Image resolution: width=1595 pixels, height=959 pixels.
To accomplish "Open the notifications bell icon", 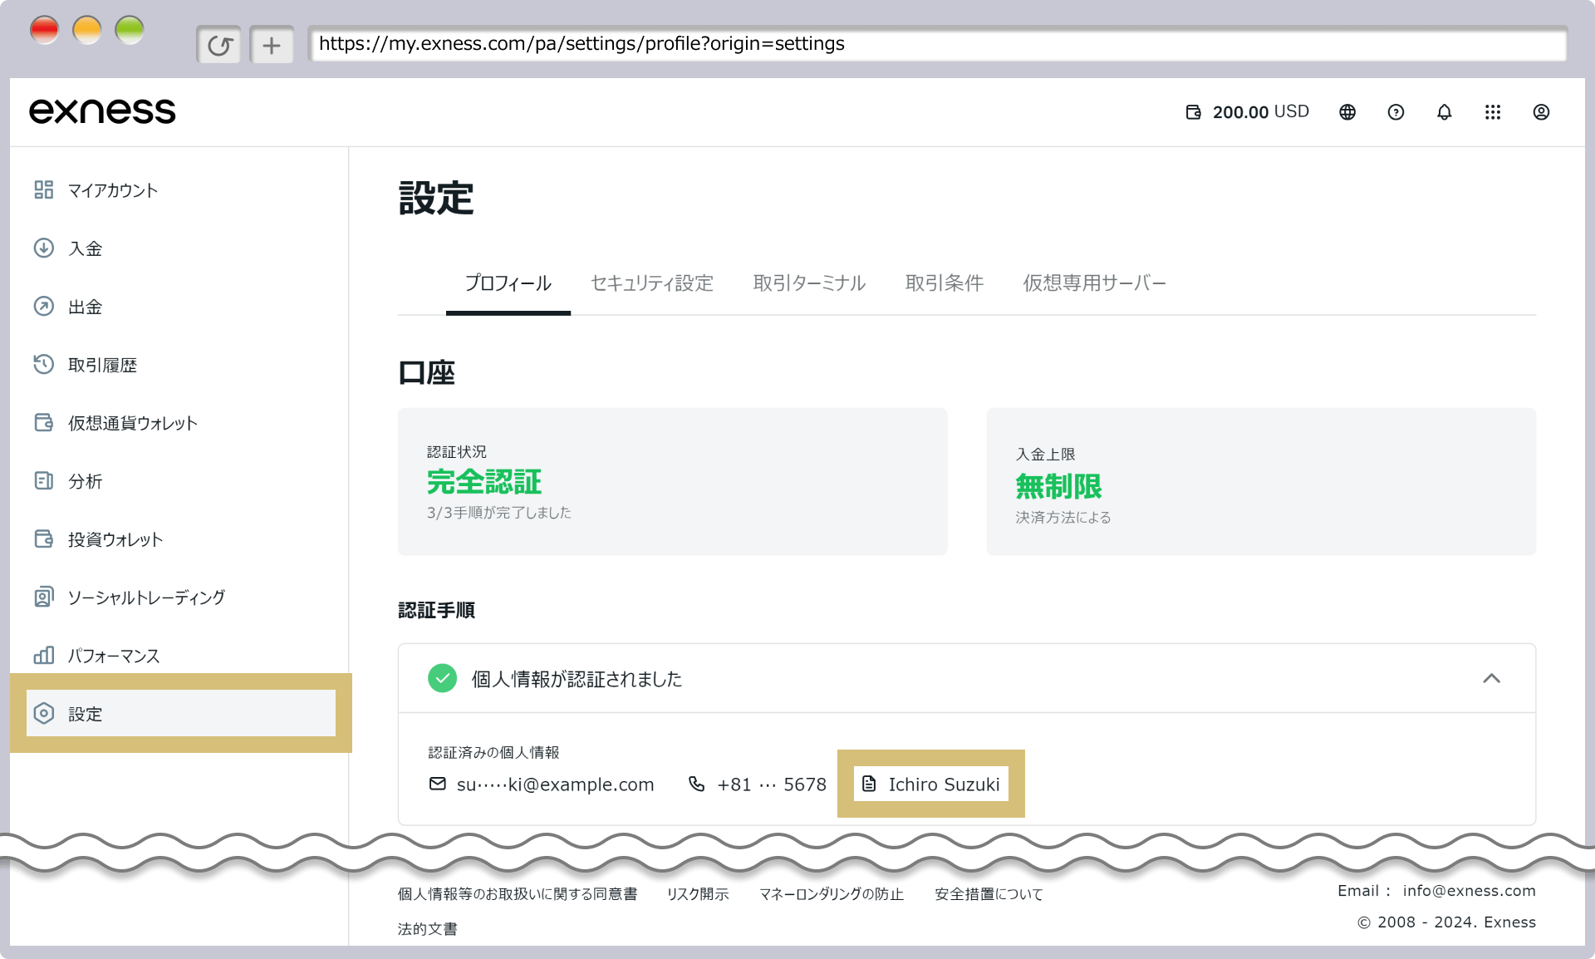I will (1445, 112).
